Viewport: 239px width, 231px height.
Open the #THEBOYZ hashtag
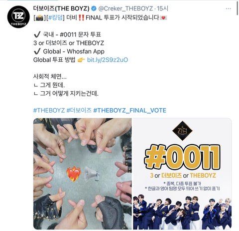[49, 110]
